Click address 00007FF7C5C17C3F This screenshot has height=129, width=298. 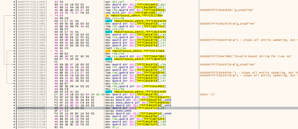point(32,119)
